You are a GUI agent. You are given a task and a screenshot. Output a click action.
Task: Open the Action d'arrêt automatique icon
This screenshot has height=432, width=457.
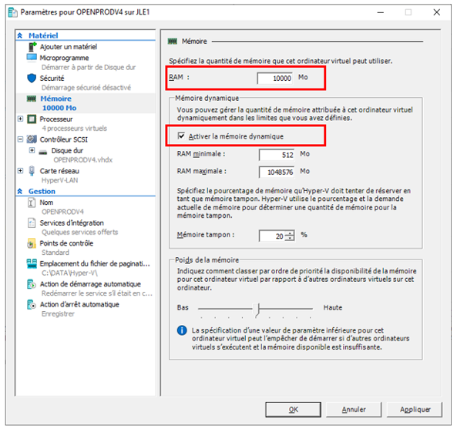coord(32,304)
